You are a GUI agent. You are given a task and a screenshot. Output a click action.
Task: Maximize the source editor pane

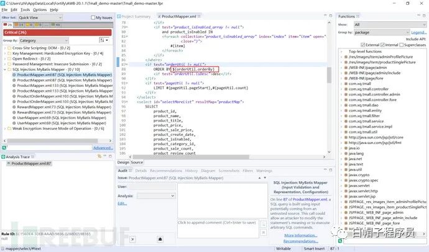click(331, 16)
